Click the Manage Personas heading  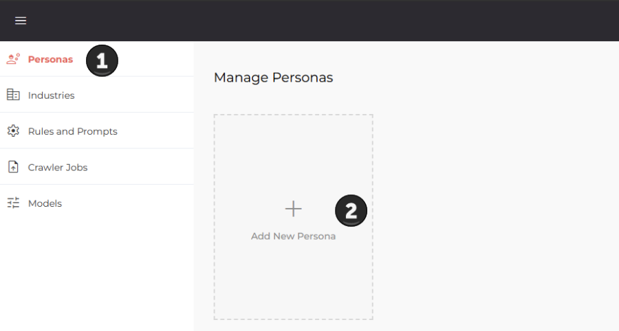coord(273,78)
